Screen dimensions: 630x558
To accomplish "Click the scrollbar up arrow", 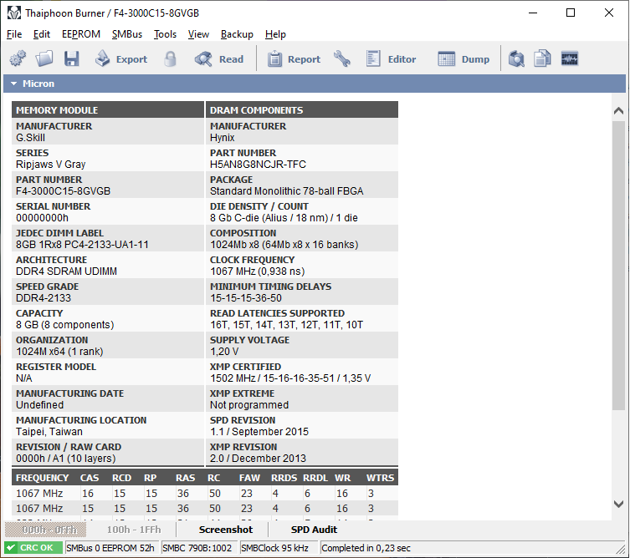I will point(619,110).
